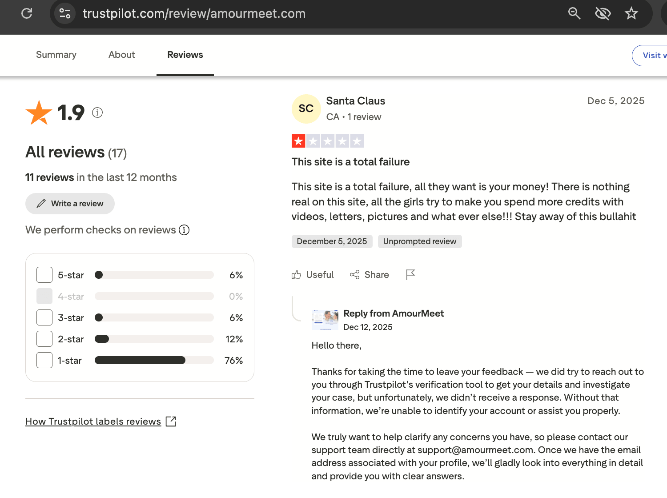Click 'We perform checks on reviews' text
The height and width of the screenshot is (498, 667).
pyautogui.click(x=100, y=230)
